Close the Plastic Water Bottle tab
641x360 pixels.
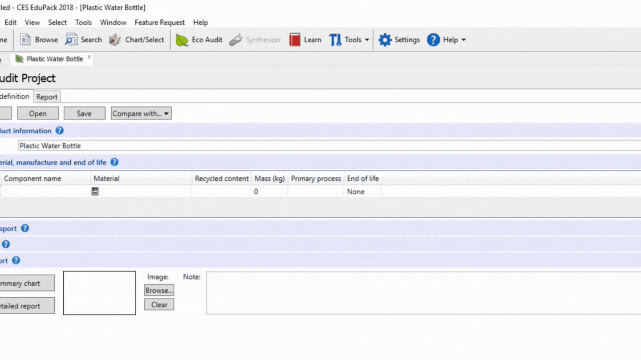tap(89, 57)
